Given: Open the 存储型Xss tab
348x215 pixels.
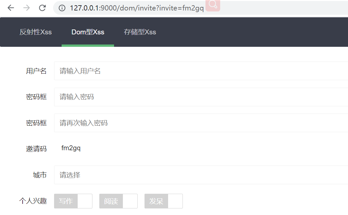Looking at the screenshot, I should click(140, 32).
